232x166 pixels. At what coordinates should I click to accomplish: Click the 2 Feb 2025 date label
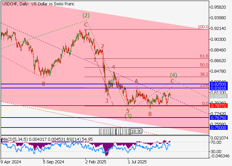click(96, 162)
